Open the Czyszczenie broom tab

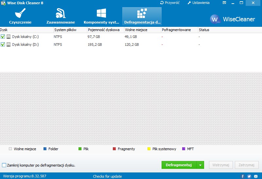click(x=20, y=16)
